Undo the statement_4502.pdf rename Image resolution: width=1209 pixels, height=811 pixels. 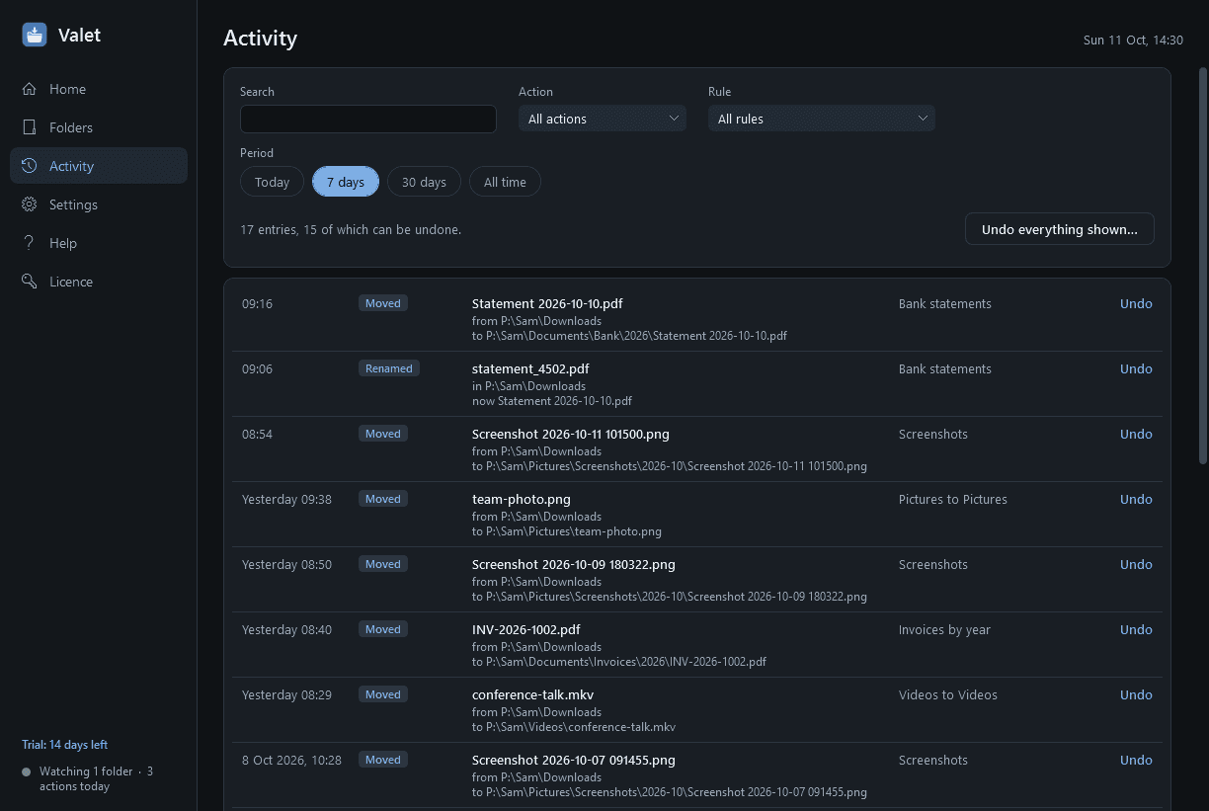[x=1136, y=368]
